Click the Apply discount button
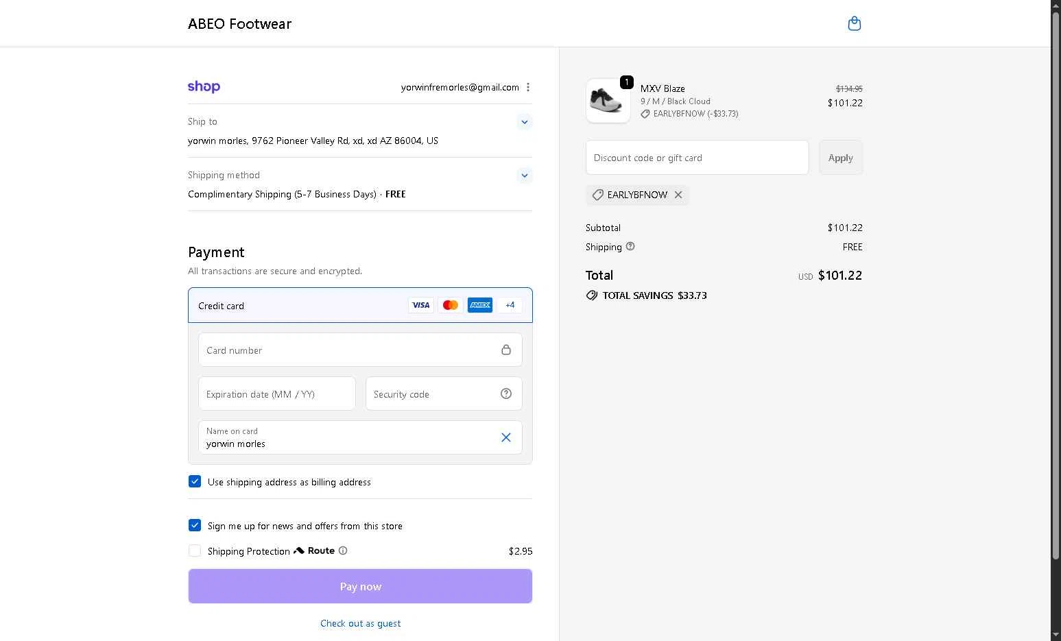The image size is (1061, 641). point(841,158)
